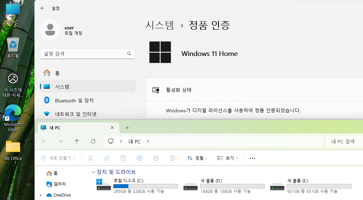Image resolution: width=363 pixels, height=200 pixels.
Task: Select the 새 볼륨 (E:) drive
Action: 311,186
